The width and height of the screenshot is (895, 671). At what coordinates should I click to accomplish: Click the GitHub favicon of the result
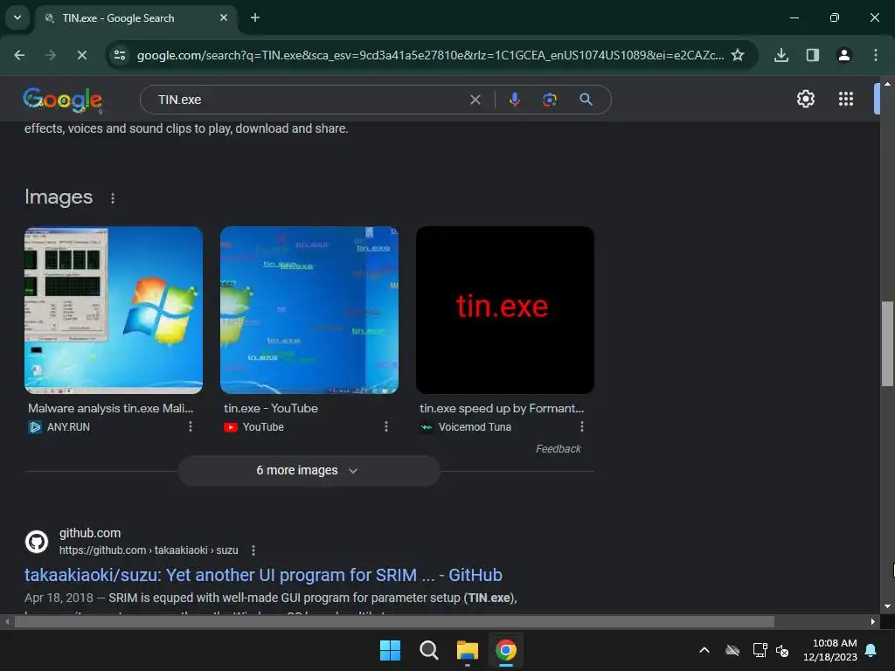[x=37, y=542]
